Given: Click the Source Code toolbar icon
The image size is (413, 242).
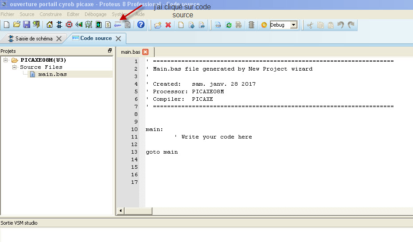Looking at the screenshot, I should [x=118, y=25].
